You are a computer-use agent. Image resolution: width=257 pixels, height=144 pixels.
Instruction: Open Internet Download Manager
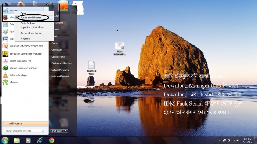point(25,68)
